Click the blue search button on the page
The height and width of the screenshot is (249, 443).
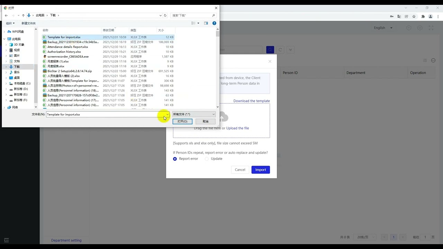[270, 50]
